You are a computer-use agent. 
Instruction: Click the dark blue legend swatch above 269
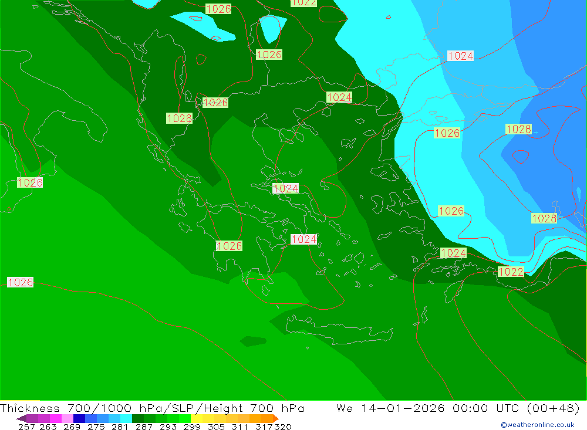pos(79,418)
